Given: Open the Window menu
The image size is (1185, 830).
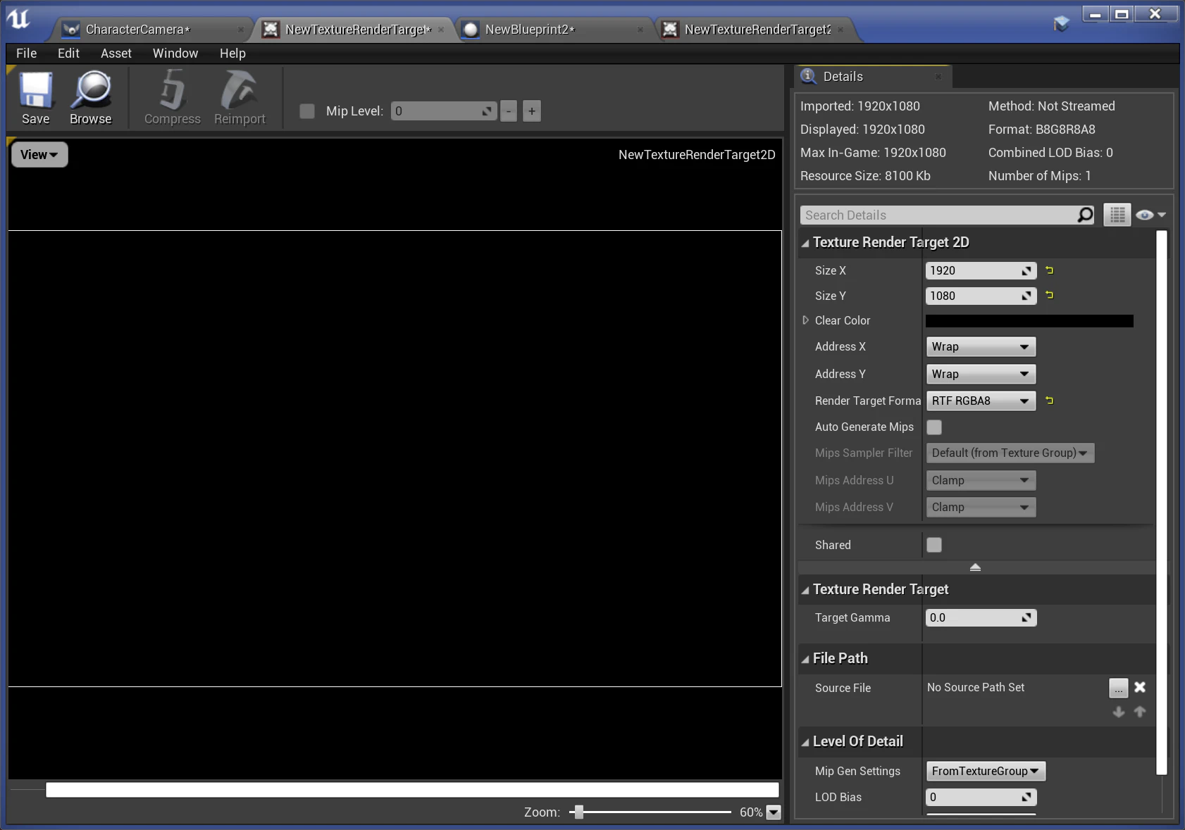Looking at the screenshot, I should click(175, 54).
